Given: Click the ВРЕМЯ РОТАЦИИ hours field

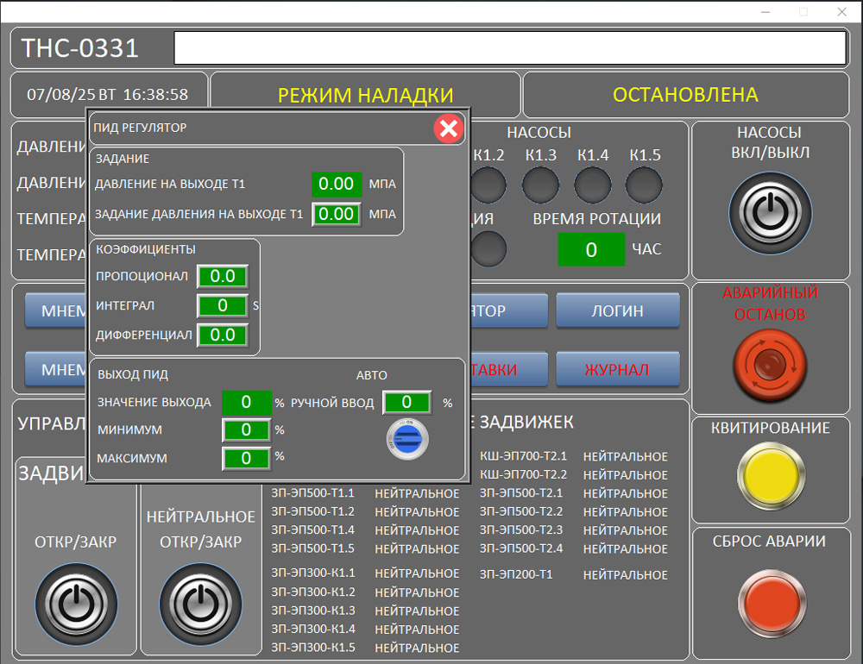Looking at the screenshot, I should (591, 250).
